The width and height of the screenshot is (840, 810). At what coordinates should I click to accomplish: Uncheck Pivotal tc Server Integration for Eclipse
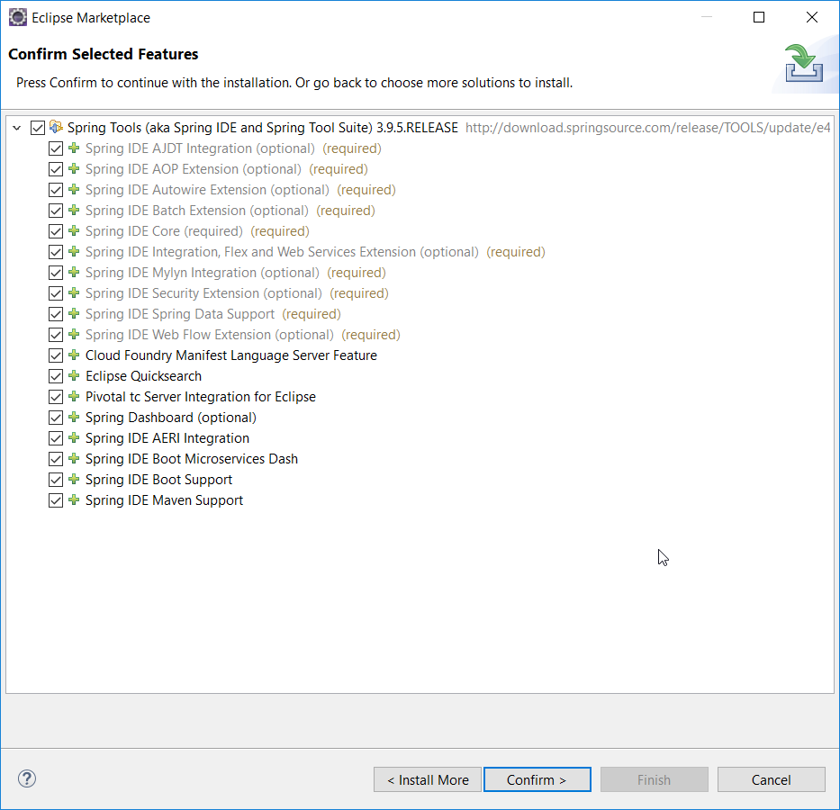(x=56, y=397)
